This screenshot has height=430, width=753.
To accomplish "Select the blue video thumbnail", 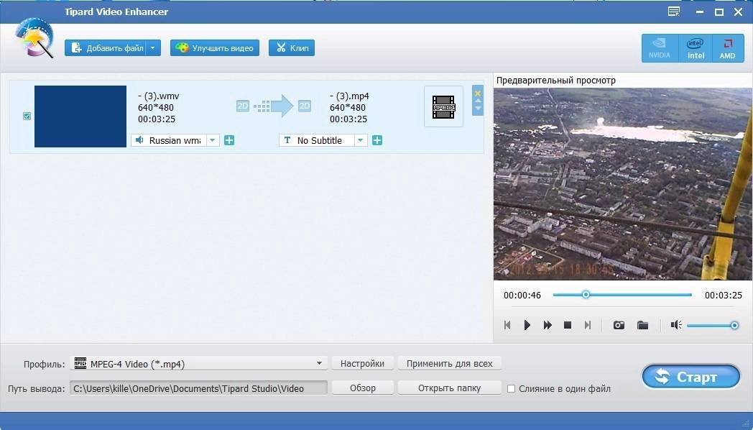I will (x=80, y=116).
